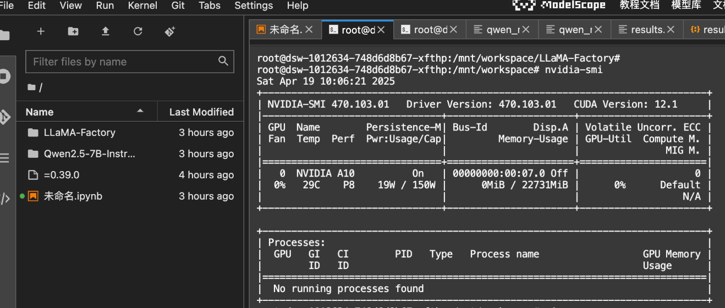Click the Refresh file list icon
The image size is (725, 308).
tap(138, 31)
